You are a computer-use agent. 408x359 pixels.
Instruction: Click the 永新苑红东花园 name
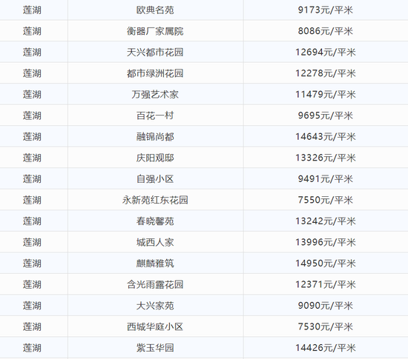point(155,200)
